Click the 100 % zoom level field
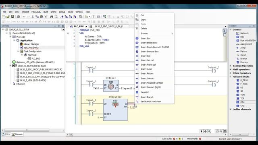Screen dimensions: 258x145 click(219, 131)
